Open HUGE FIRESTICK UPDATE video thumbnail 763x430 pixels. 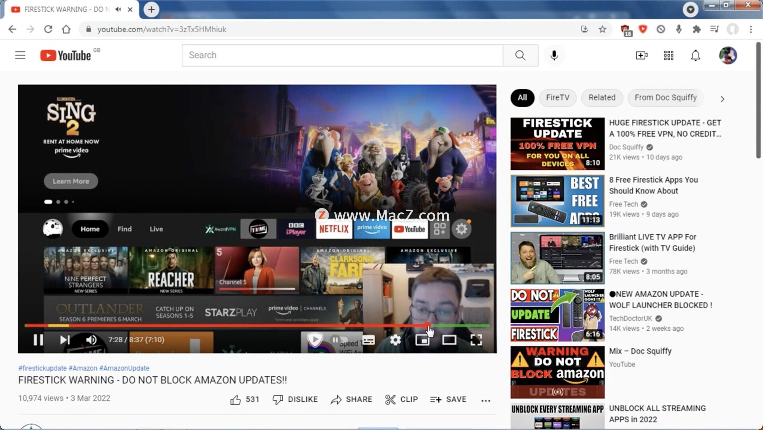coord(558,144)
